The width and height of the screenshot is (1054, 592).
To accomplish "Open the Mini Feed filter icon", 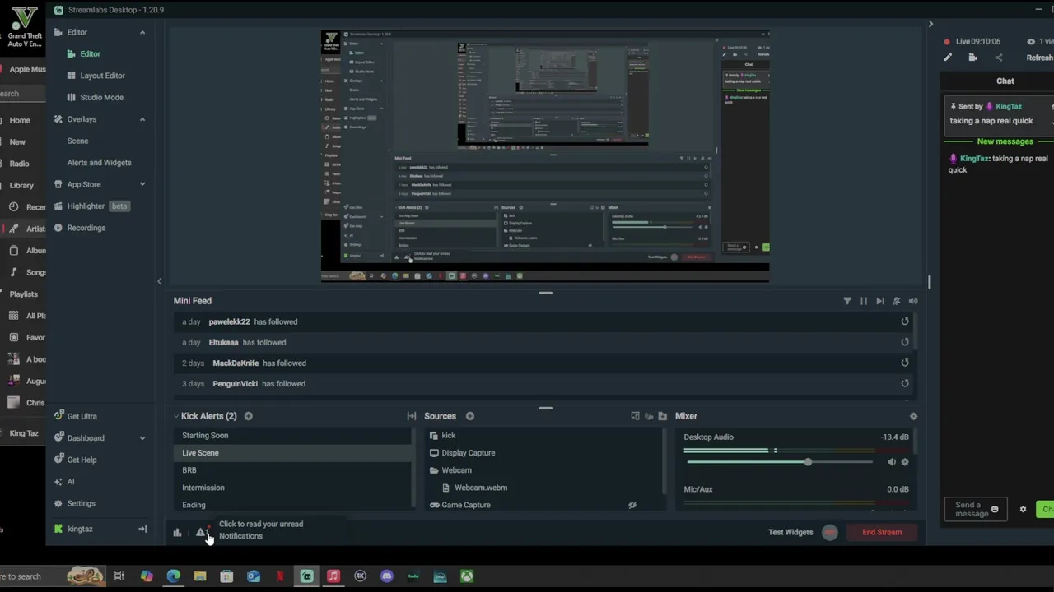I will pos(847,301).
